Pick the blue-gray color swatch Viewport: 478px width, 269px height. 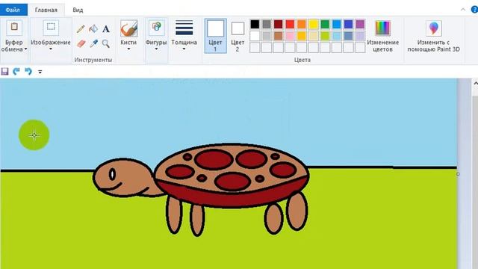point(349,36)
